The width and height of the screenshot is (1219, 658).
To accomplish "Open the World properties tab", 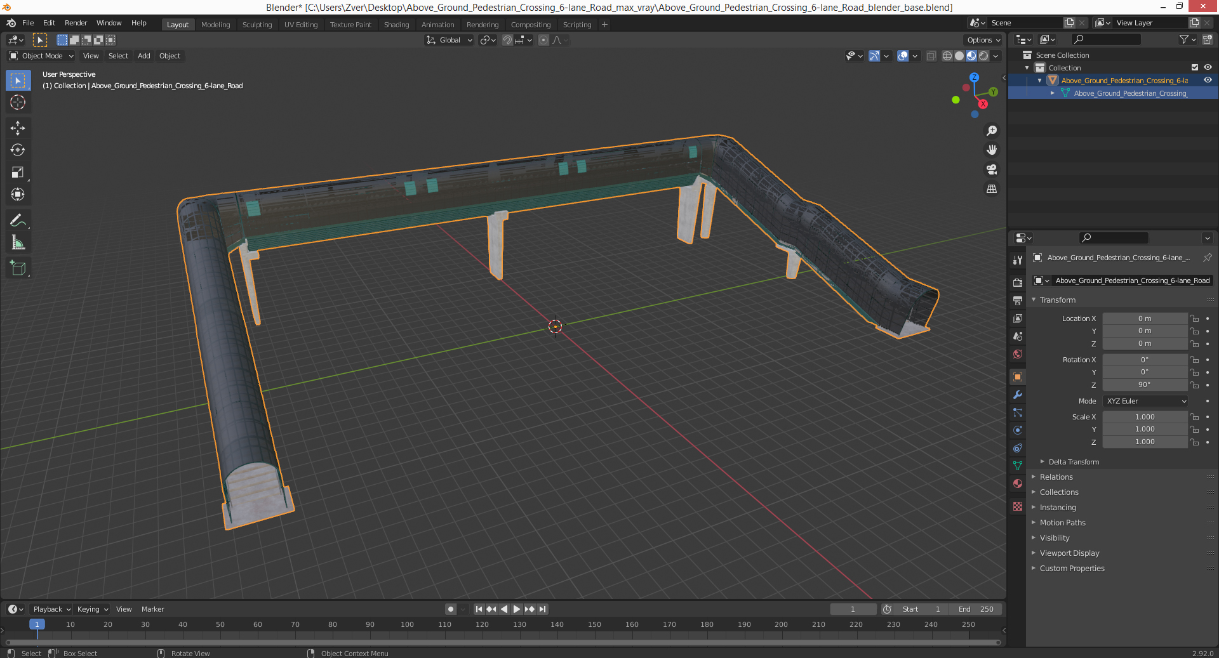I will pyautogui.click(x=1018, y=354).
